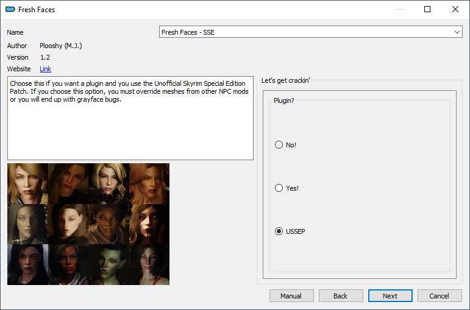Click the "Let's get crackin'" heading
Viewport: 470px width, 310px height.
tap(286, 80)
